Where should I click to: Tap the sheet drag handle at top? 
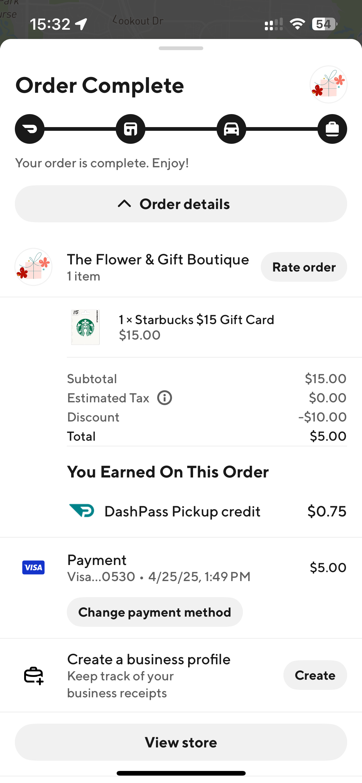[x=181, y=48]
